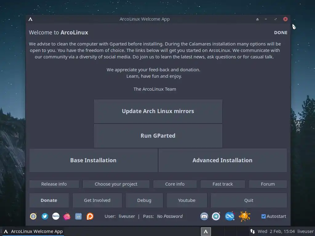
Task: Close the ArcoLinux Welcome App window
Action: click(285, 19)
